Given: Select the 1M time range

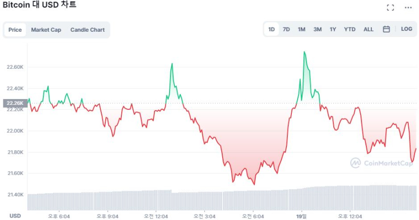Looking at the screenshot, I should point(302,29).
